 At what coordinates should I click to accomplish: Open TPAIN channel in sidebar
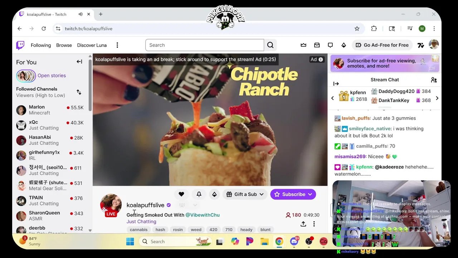[50, 200]
